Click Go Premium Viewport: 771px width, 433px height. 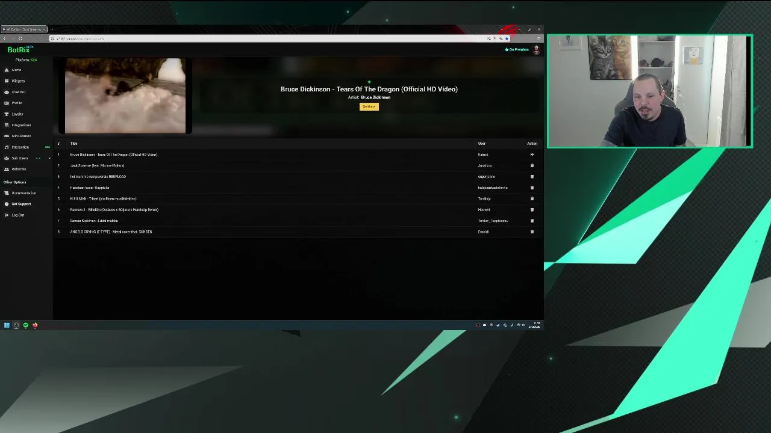(517, 49)
